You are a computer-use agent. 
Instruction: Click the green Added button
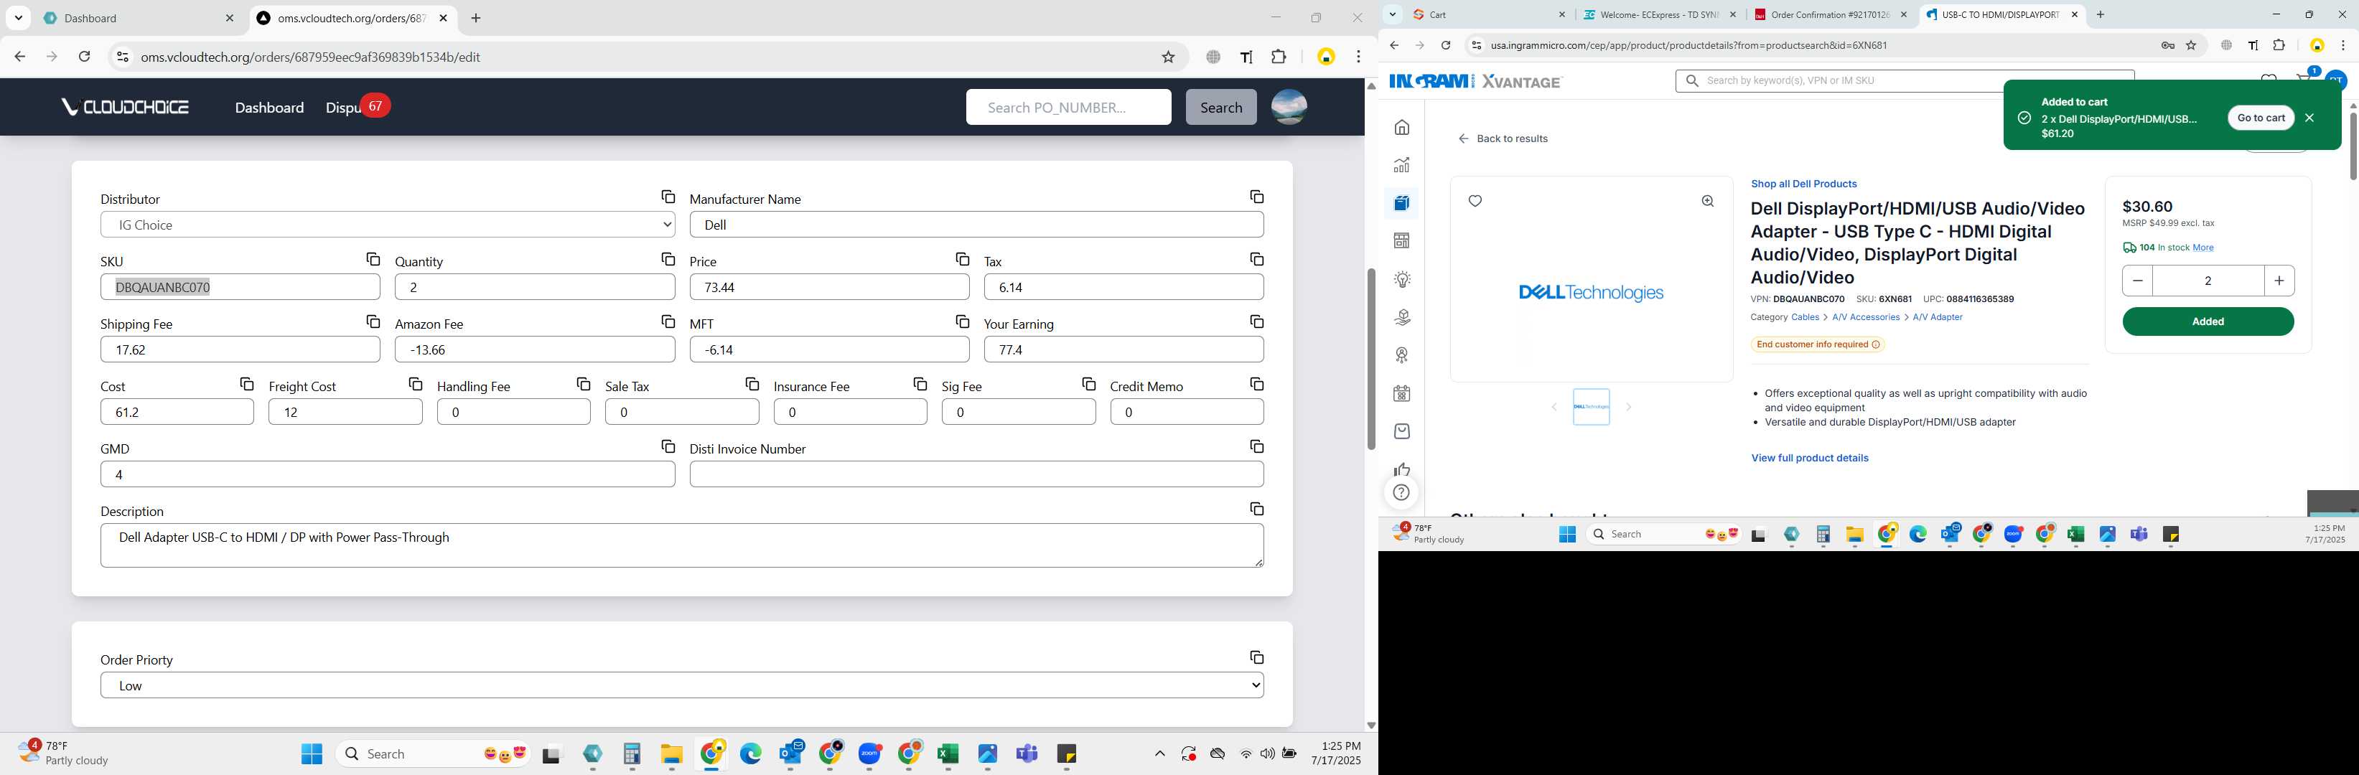click(2207, 321)
